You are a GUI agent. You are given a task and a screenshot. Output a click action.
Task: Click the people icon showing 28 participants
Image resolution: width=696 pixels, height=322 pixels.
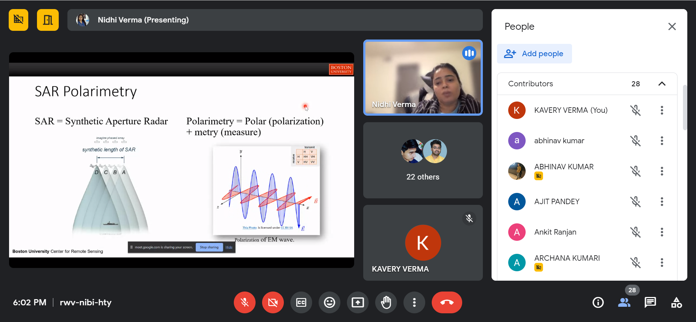[x=624, y=302]
